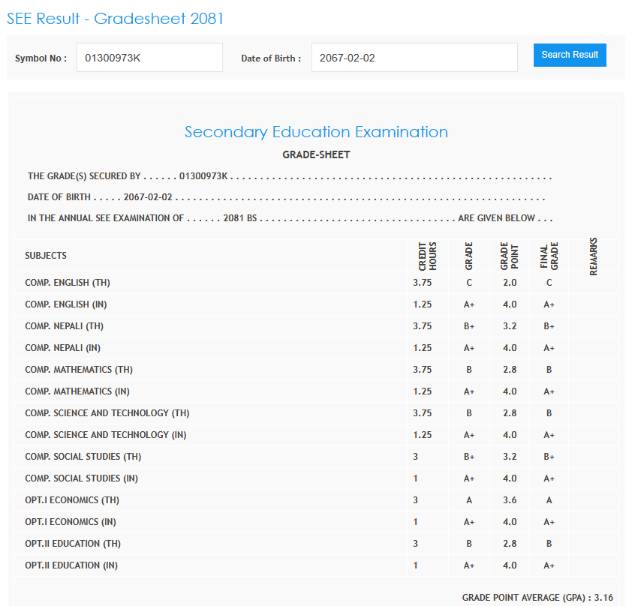The height and width of the screenshot is (606, 638).
Task: Click the FINAL GRADE column header
Action: tap(549, 256)
